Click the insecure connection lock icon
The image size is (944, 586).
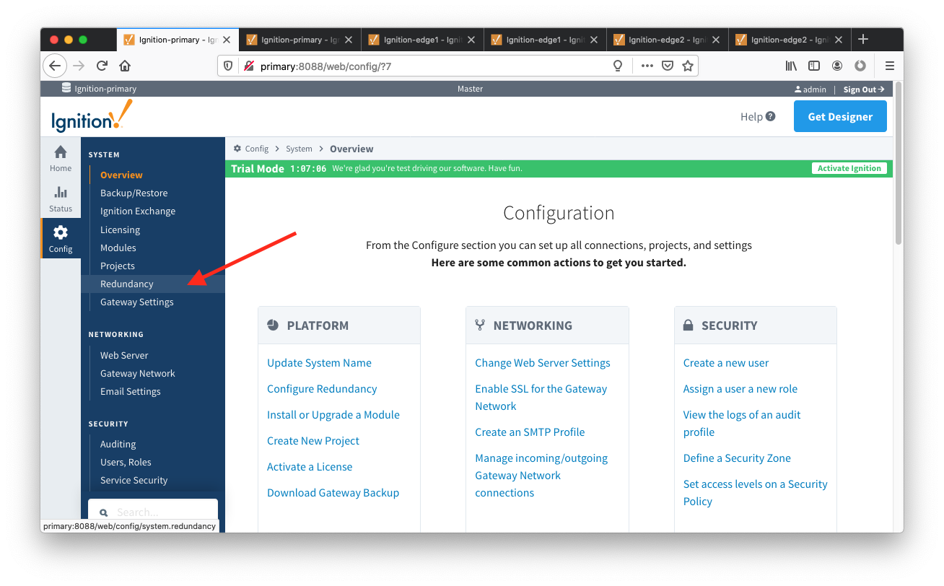(x=248, y=66)
